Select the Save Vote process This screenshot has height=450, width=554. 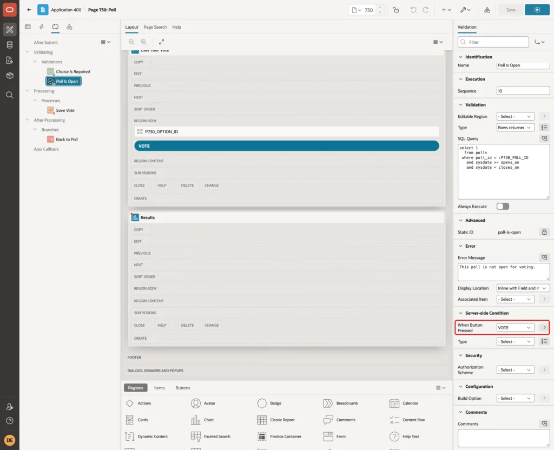pyautogui.click(x=65, y=110)
